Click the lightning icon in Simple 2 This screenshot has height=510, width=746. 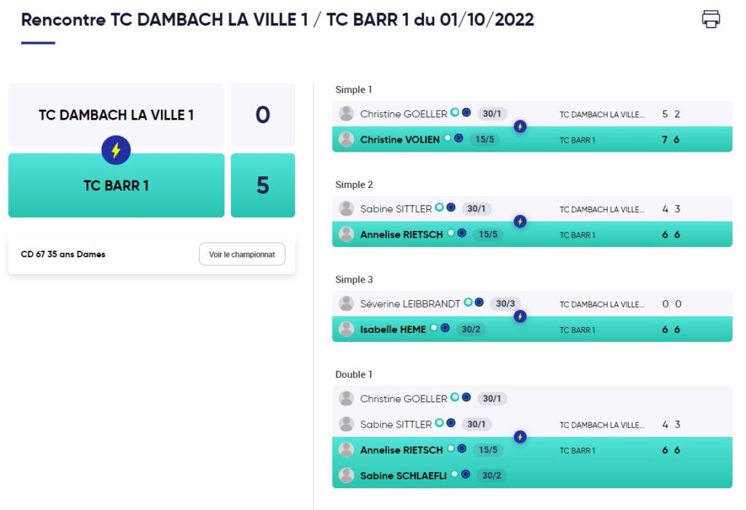pos(520,221)
